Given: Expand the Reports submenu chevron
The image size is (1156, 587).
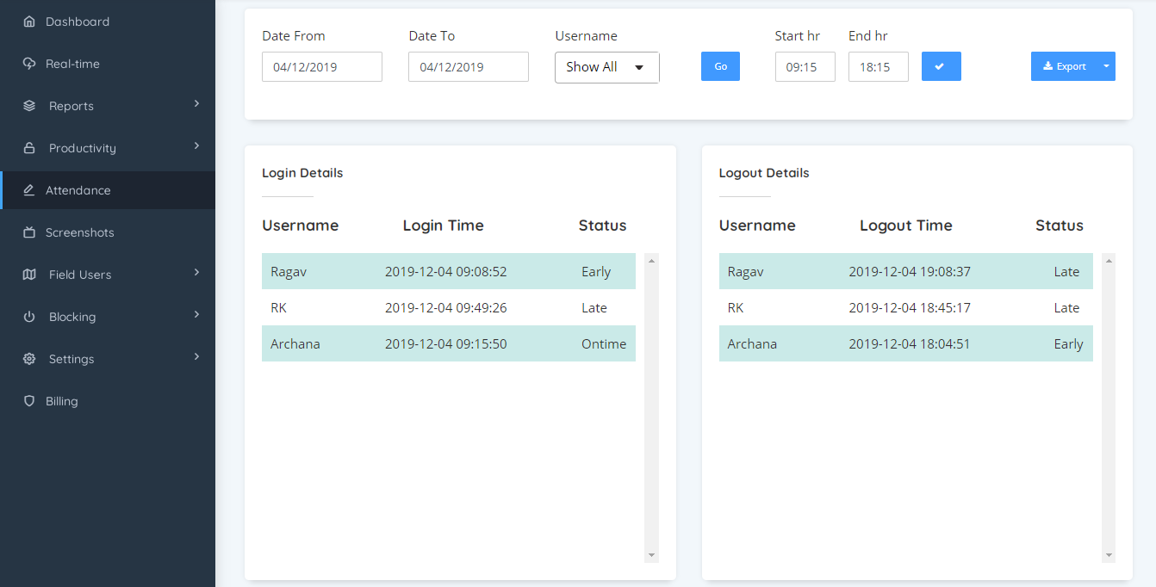Looking at the screenshot, I should (196, 104).
